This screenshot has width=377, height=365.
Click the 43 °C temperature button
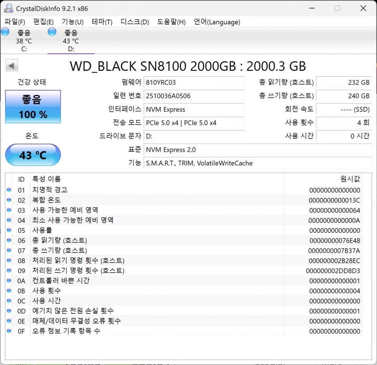click(x=33, y=155)
